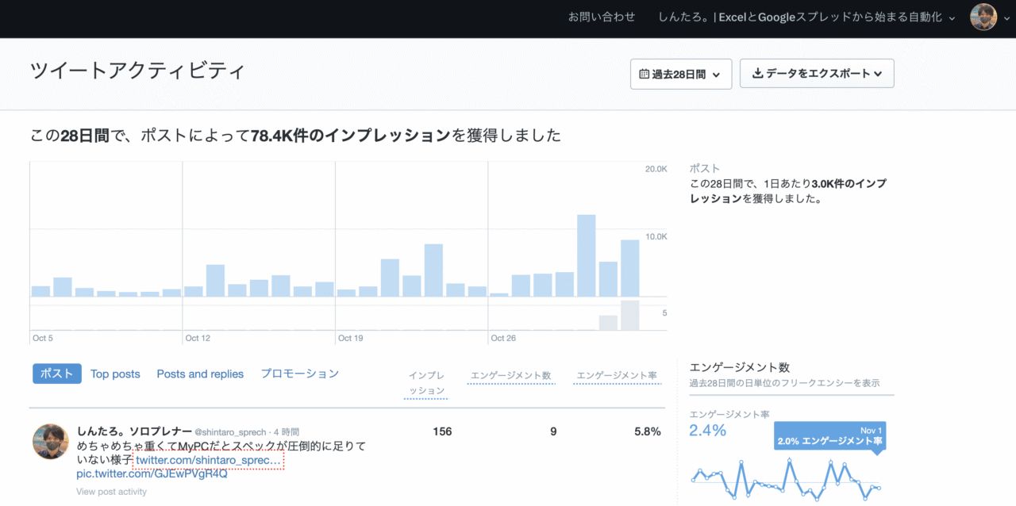
Task: Switch to Posts and replies tab
Action: pos(200,374)
